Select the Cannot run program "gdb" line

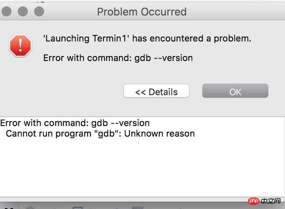tap(100, 134)
